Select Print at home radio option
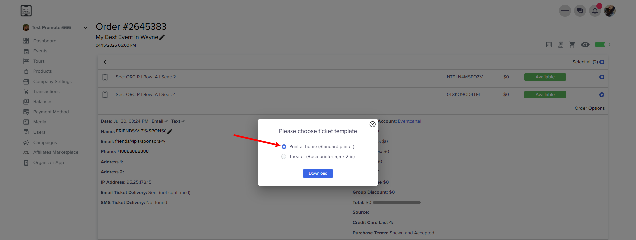The height and width of the screenshot is (240, 636). click(284, 147)
